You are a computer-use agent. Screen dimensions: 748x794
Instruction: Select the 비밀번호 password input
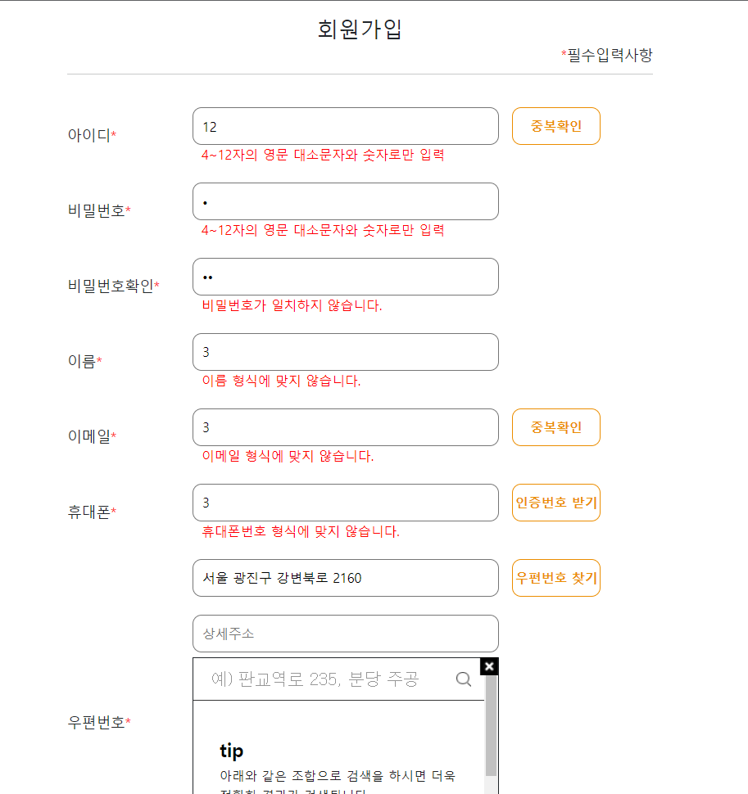click(345, 201)
